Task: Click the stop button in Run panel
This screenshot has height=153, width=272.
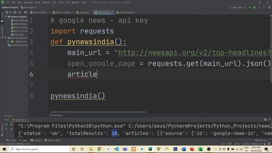Action: click(x=6, y=129)
